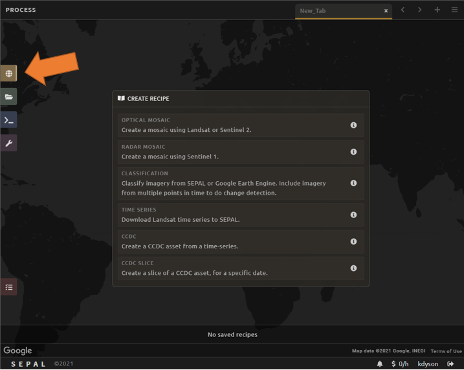
Task: Show info for Classification recipe
Action: point(353,183)
